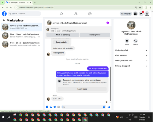The image size is (153, 122).
Task: Open conversation information purple icon
Action: (x=108, y=23)
